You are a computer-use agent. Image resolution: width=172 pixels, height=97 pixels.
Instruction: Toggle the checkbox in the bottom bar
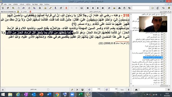pos(48,89)
